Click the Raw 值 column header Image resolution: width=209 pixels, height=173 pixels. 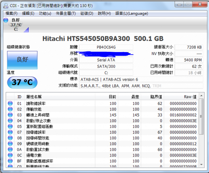click(x=181, y=97)
